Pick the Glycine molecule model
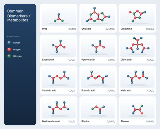 pos(98,110)
